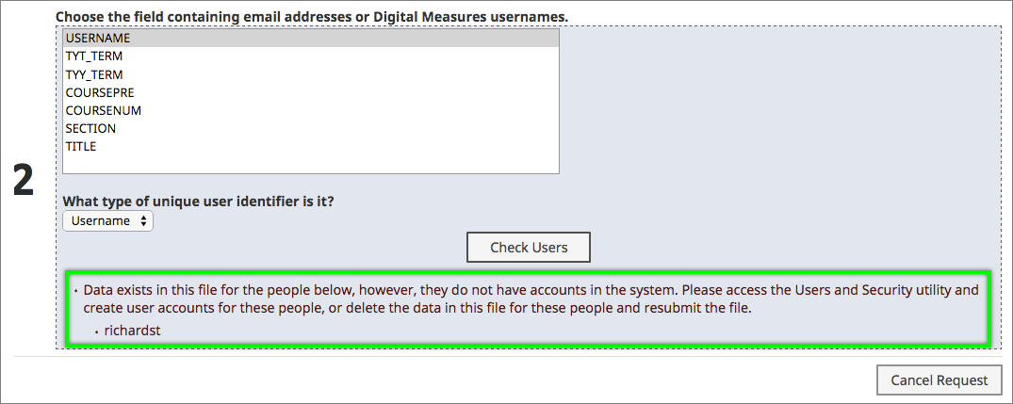Click the 'Choose the field containing email addresses' heading
1013x404 pixels.
(312, 18)
